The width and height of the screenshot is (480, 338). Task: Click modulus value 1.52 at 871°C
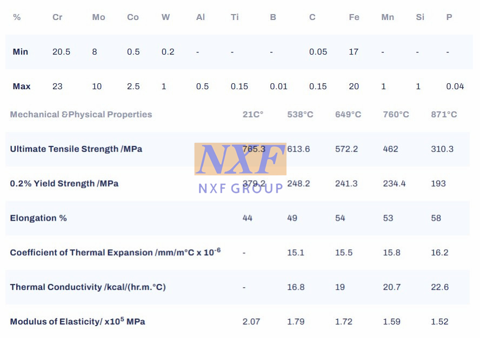(x=439, y=321)
